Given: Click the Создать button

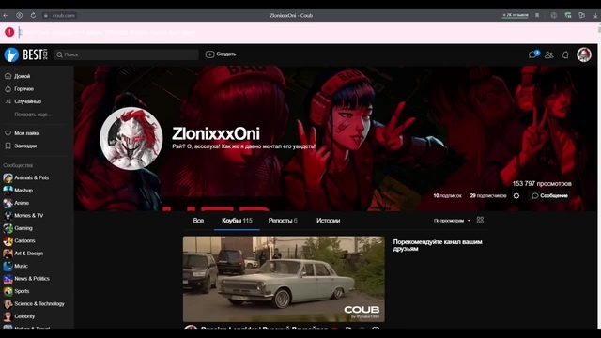Looking at the screenshot, I should 221,54.
